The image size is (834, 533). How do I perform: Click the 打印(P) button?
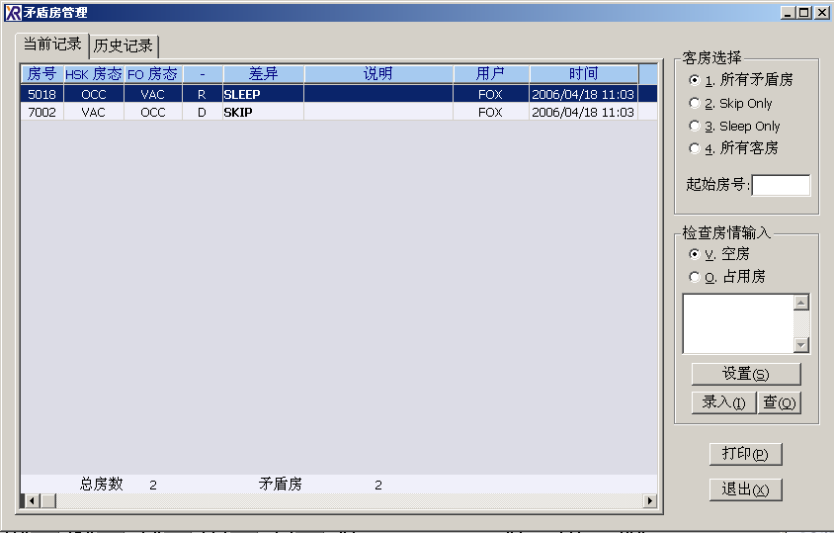coord(745,454)
